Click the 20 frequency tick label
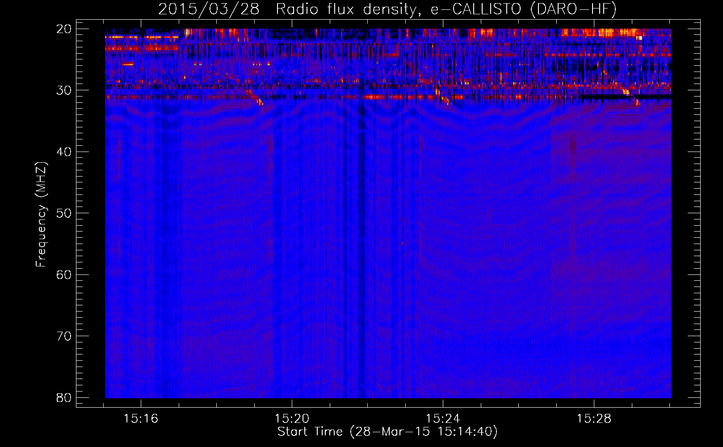The width and height of the screenshot is (723, 447). click(64, 29)
